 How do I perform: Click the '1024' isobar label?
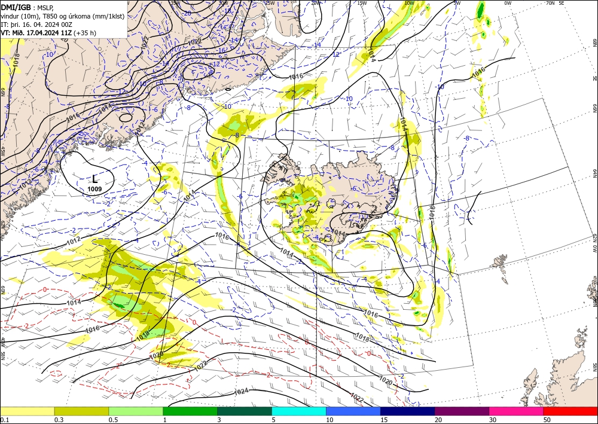pos(241,391)
